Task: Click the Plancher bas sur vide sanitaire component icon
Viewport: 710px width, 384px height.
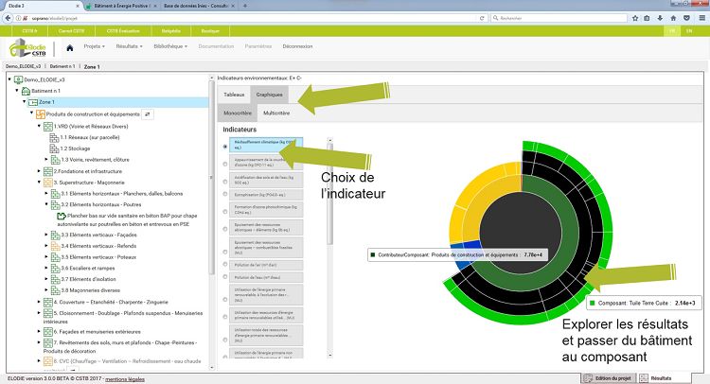Action: (x=62, y=217)
